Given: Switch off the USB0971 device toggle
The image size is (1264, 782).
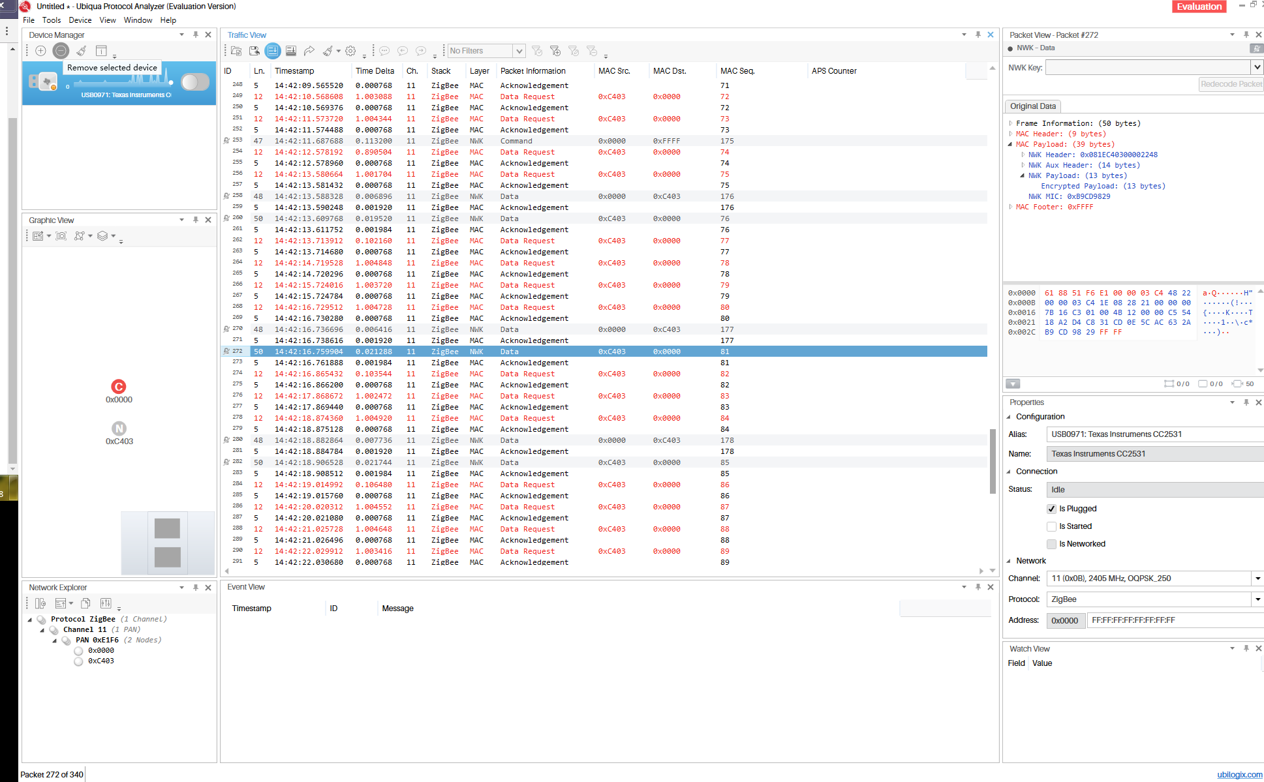Looking at the screenshot, I should (194, 83).
